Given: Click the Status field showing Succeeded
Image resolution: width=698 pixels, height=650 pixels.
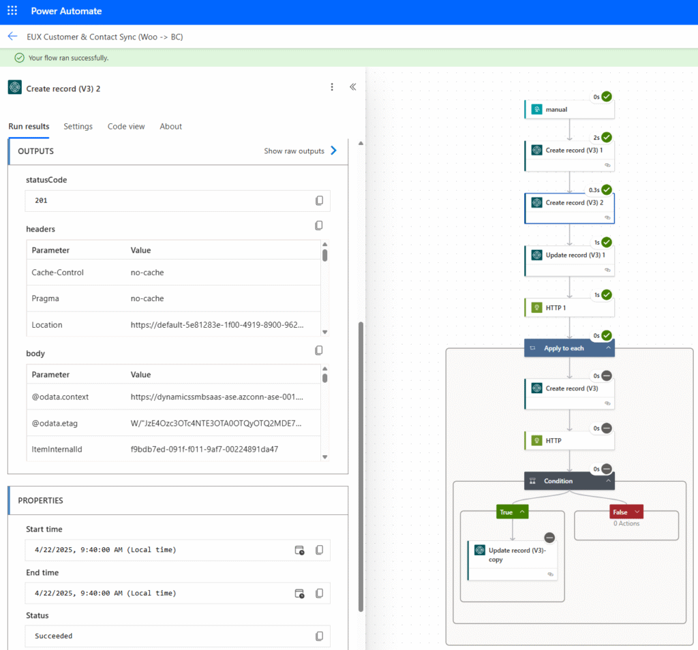Looking at the screenshot, I should point(178,636).
